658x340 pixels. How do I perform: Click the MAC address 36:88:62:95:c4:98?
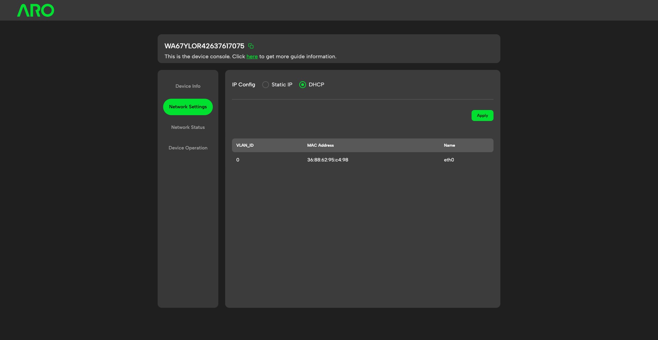pyautogui.click(x=328, y=160)
